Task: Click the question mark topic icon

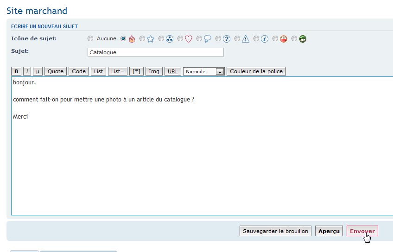Action: 227,39
